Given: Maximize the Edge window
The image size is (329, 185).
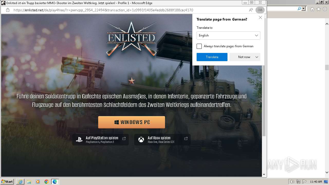Looking at the screenshot, I should pos(252,2).
